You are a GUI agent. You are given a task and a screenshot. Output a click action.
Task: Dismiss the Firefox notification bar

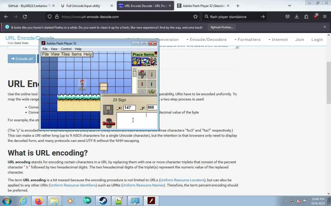coord(325,27)
